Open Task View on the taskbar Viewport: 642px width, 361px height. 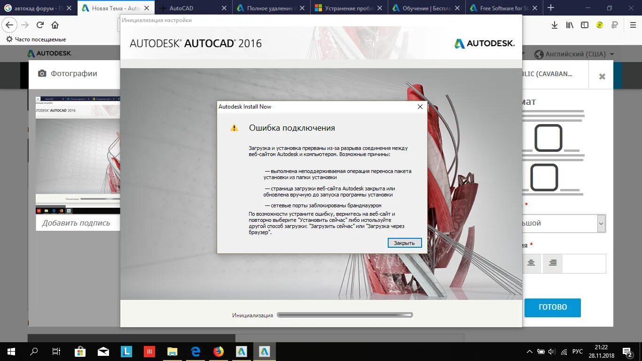pos(56,352)
